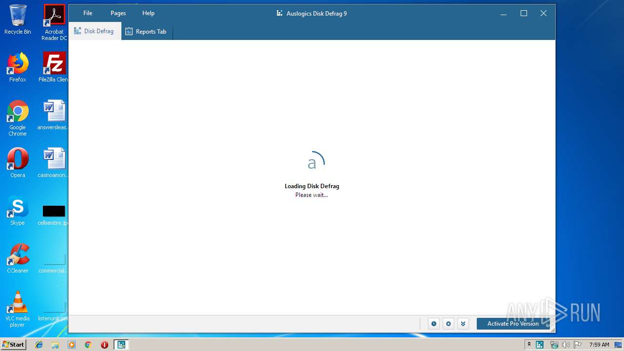The width and height of the screenshot is (624, 351).
Task: Launch Google Chrome desktop shortcut
Action: [x=18, y=118]
